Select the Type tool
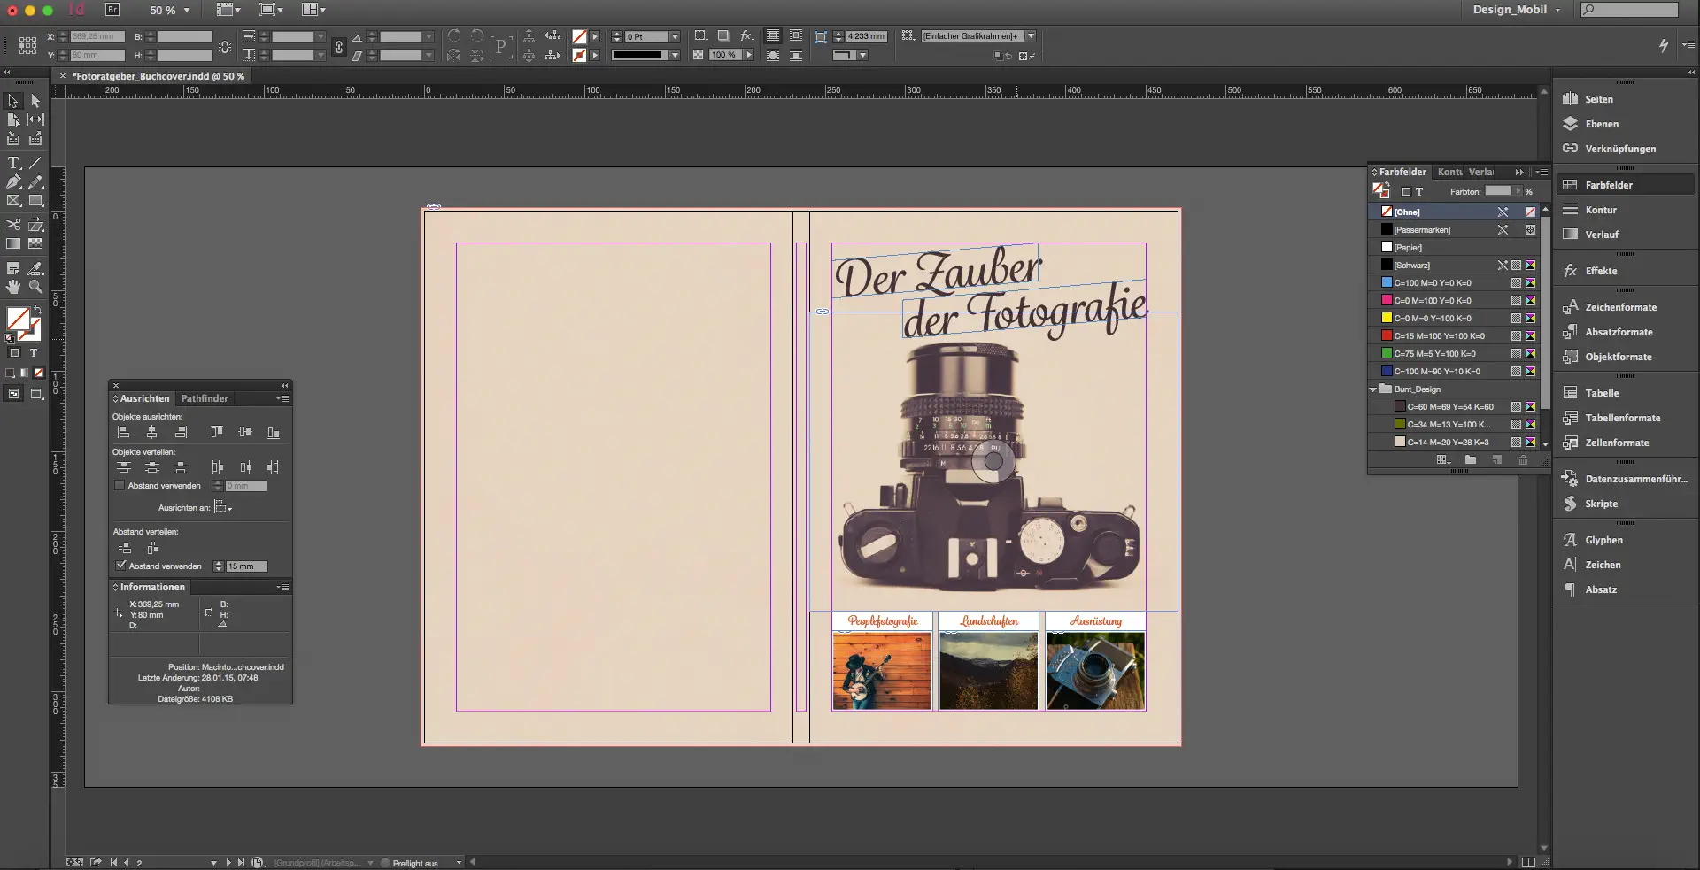The height and width of the screenshot is (870, 1700). point(13,163)
